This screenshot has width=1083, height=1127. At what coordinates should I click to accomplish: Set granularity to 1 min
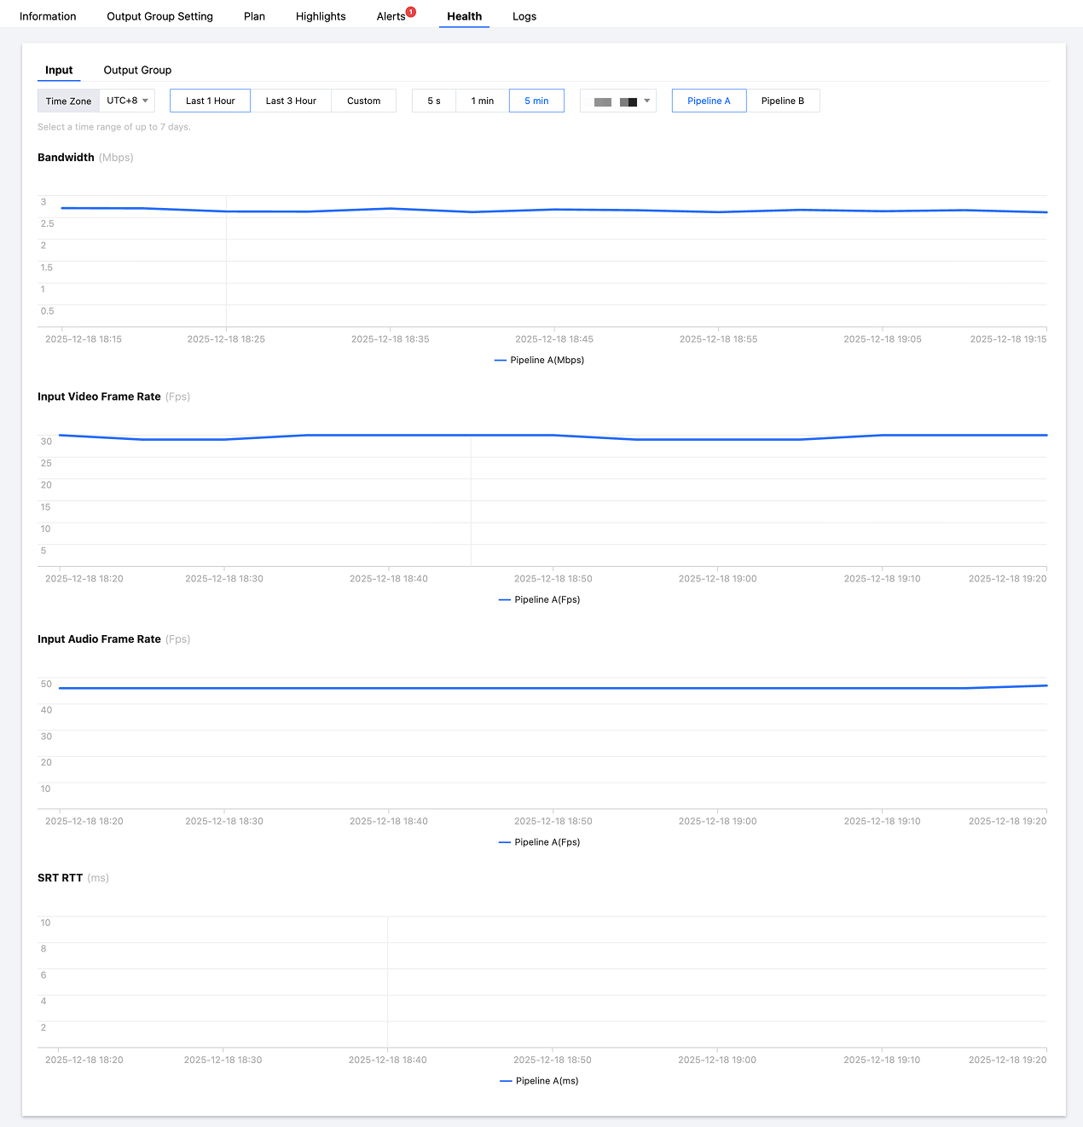pos(483,101)
